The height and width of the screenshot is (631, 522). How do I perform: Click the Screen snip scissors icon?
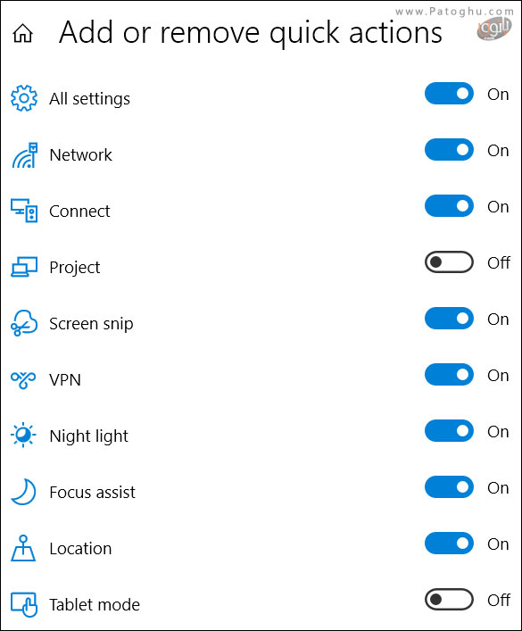click(24, 323)
